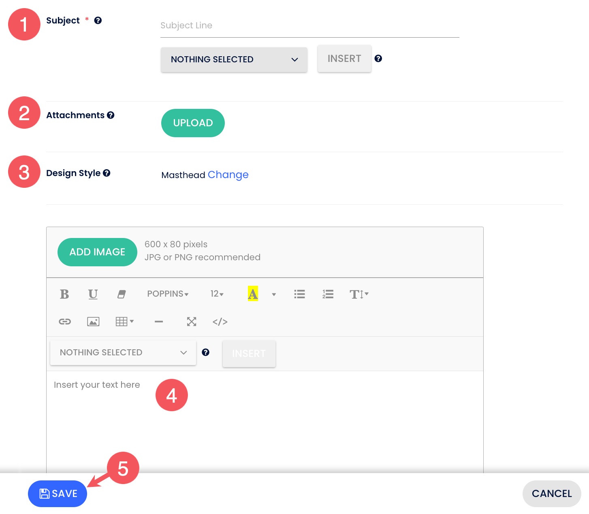Apply underline formatting
This screenshot has width=589, height=514.
pyautogui.click(x=93, y=294)
